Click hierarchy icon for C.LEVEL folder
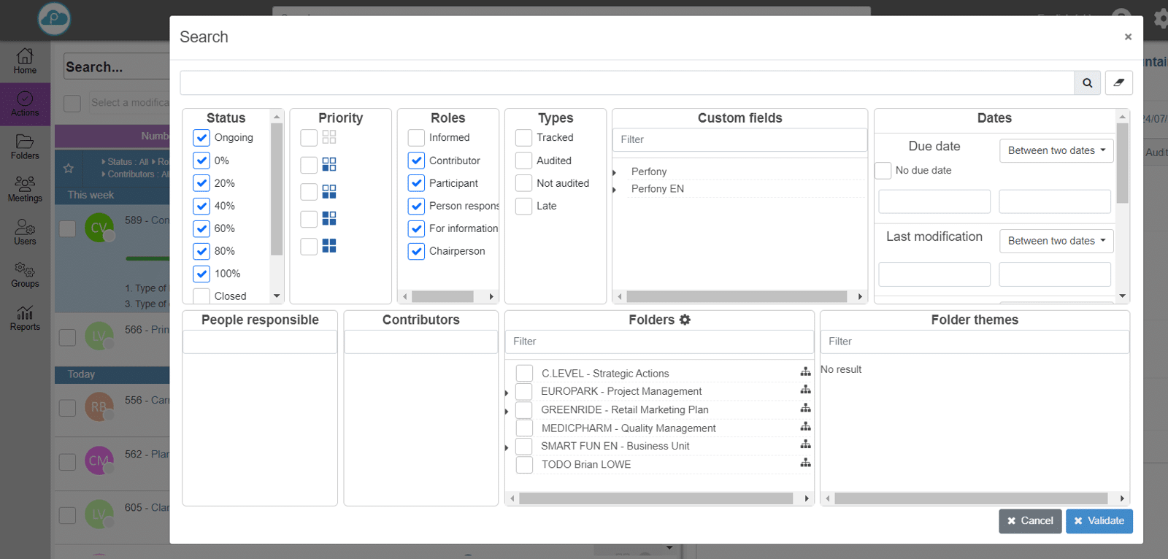The width and height of the screenshot is (1168, 559). pyautogui.click(x=805, y=372)
